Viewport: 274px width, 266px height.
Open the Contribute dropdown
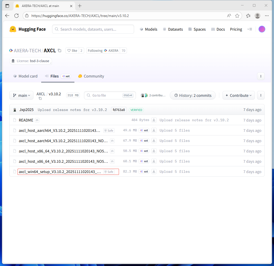(238, 95)
